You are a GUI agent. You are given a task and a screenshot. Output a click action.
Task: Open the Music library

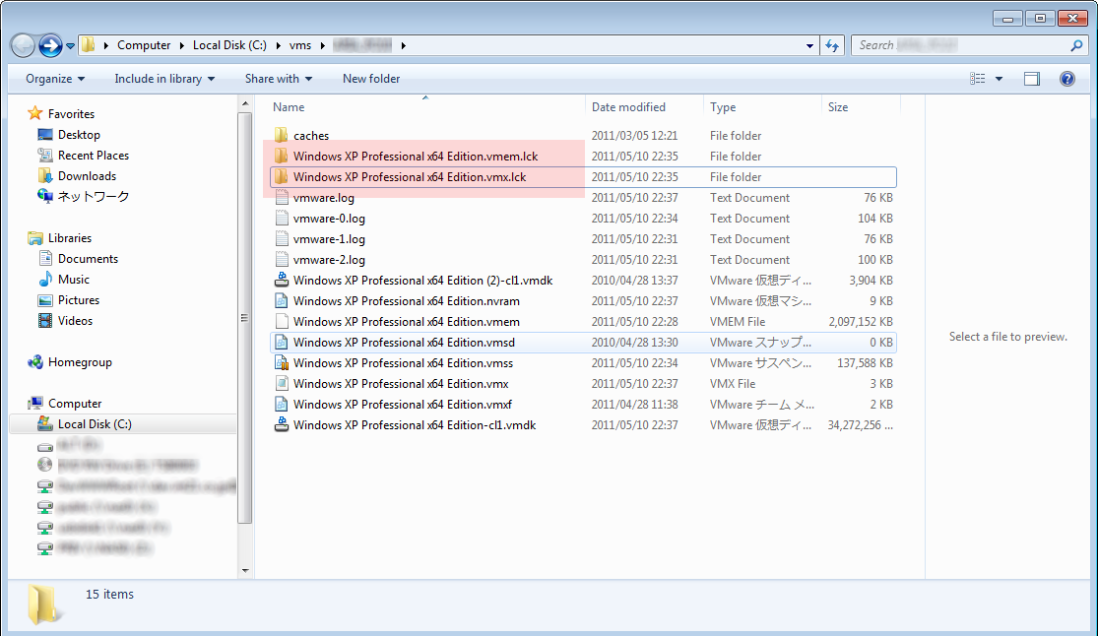(x=74, y=280)
